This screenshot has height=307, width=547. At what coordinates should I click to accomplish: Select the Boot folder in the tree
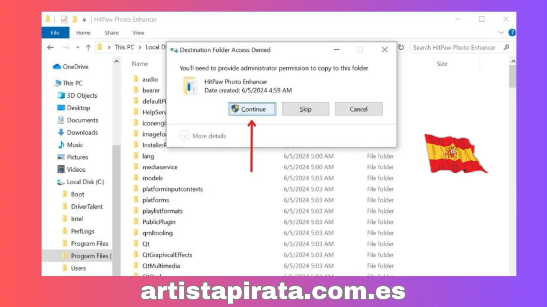[x=73, y=194]
